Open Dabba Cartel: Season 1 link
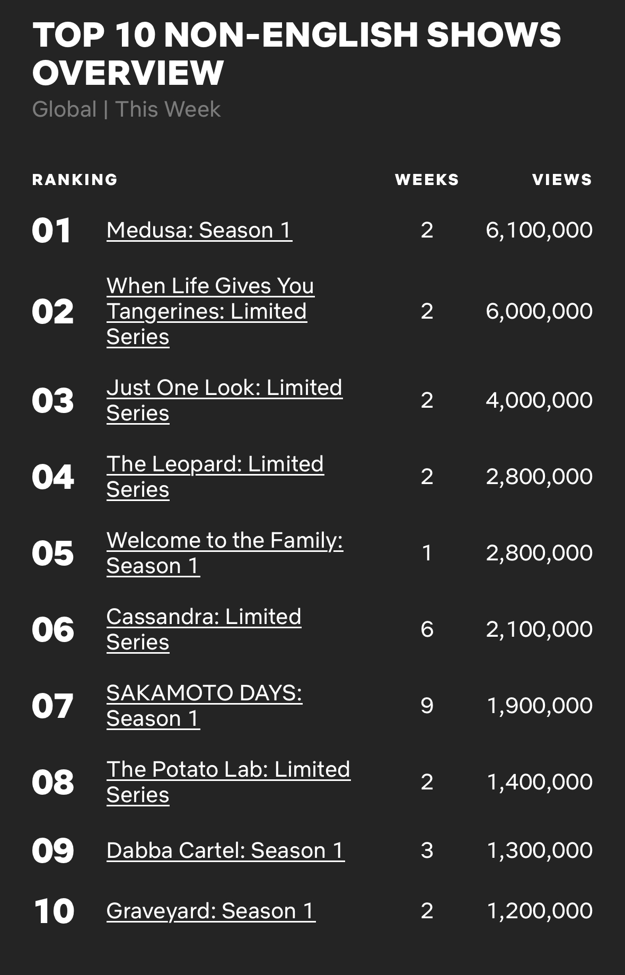This screenshot has width=625, height=975. click(x=226, y=850)
